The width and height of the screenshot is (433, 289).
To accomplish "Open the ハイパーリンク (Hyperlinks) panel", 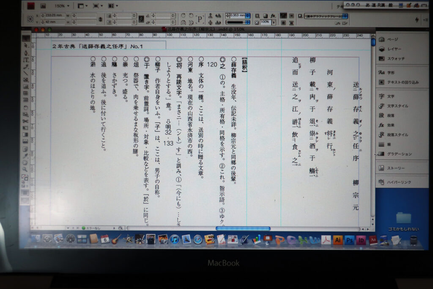I will click(399, 182).
